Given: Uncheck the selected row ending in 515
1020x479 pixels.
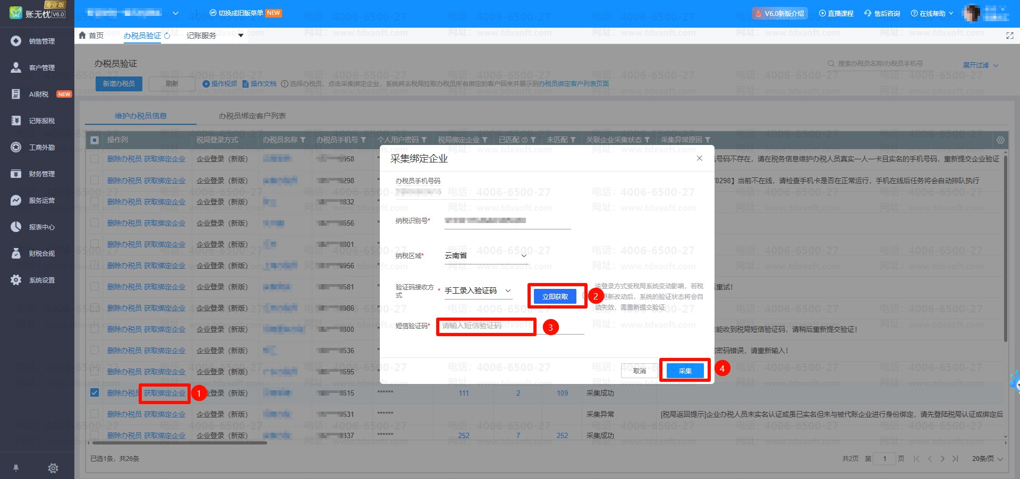Looking at the screenshot, I should tap(95, 393).
